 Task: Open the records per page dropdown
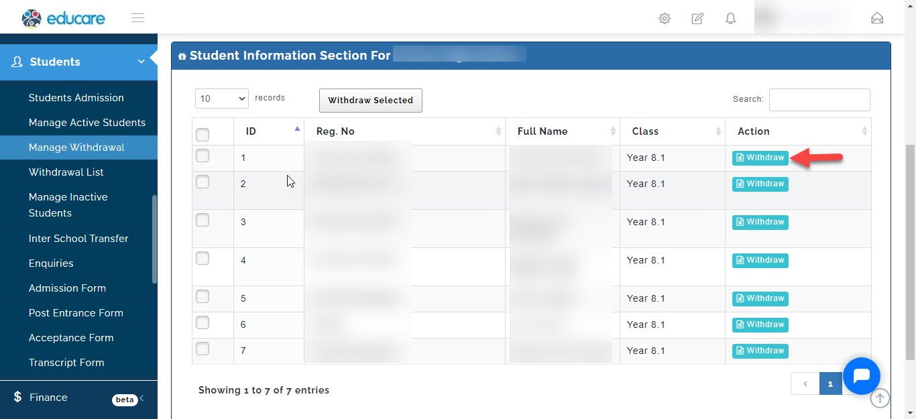(222, 99)
